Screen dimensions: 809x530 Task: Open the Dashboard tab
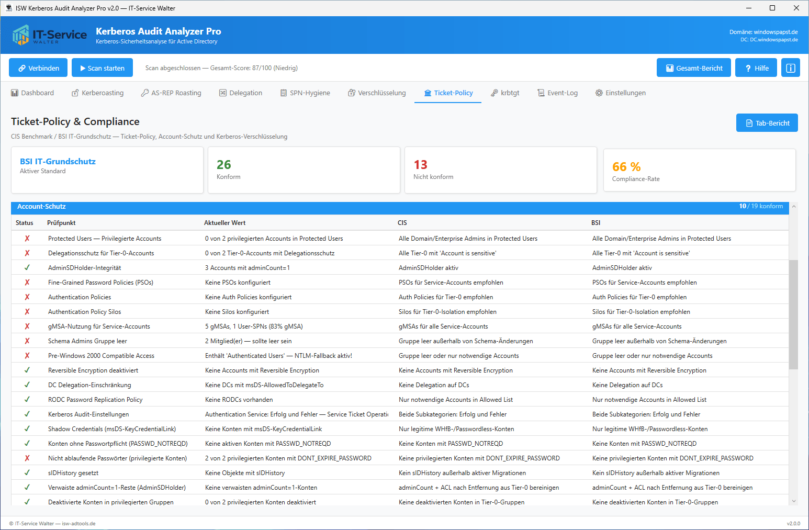[32, 93]
